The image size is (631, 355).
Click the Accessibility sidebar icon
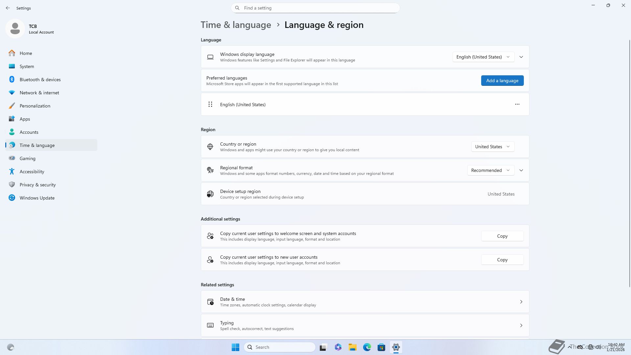[x=12, y=172]
